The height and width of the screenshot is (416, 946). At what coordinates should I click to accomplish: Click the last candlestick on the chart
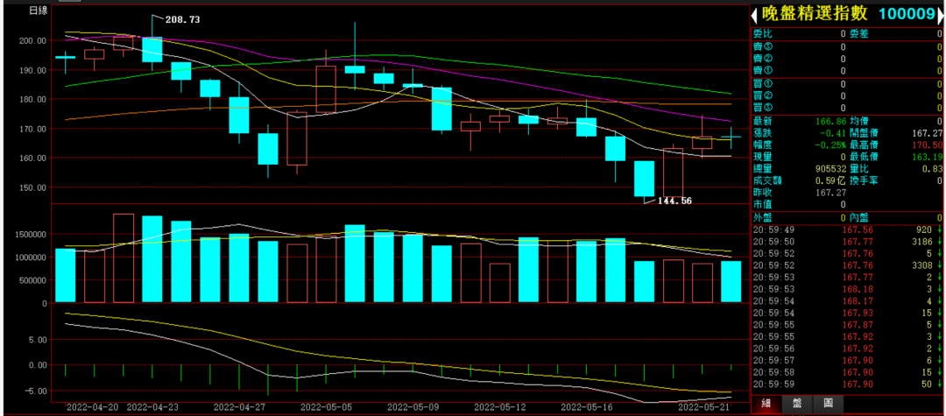[x=731, y=137]
